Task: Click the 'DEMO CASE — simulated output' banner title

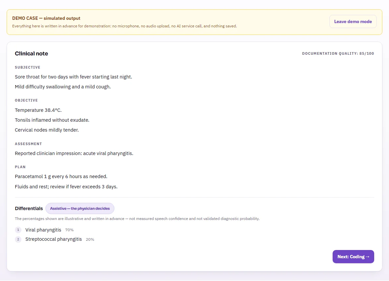Action: click(x=46, y=18)
